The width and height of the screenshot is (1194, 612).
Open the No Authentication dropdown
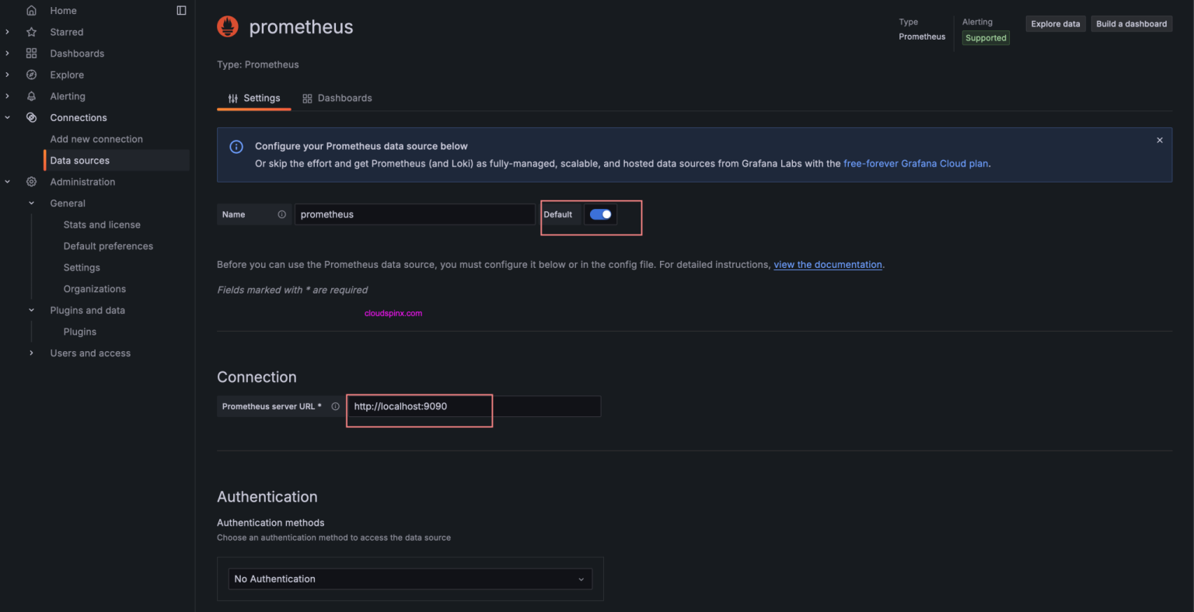coord(410,579)
